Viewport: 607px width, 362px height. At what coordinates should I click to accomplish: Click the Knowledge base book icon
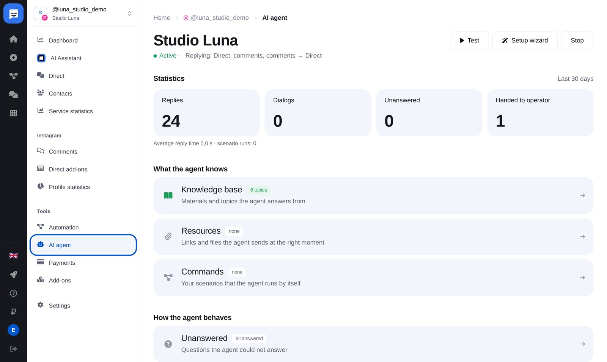tap(168, 195)
